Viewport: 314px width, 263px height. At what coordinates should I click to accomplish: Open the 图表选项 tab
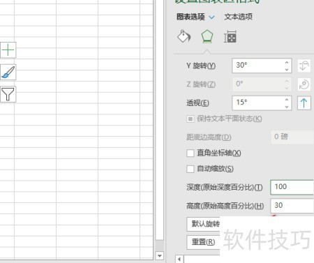pos(190,17)
